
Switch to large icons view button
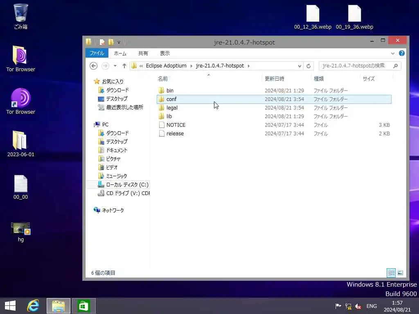pos(400,273)
